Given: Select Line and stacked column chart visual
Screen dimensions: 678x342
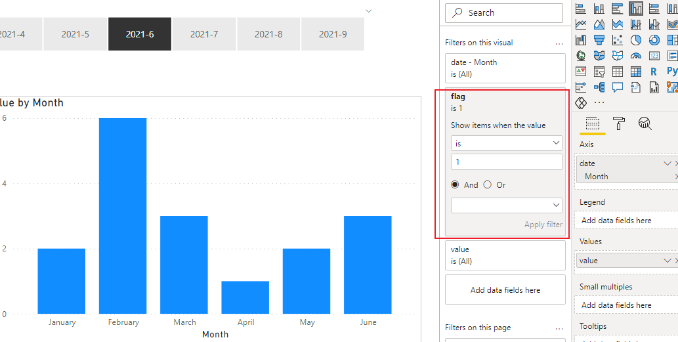Looking at the screenshot, I should 636,24.
